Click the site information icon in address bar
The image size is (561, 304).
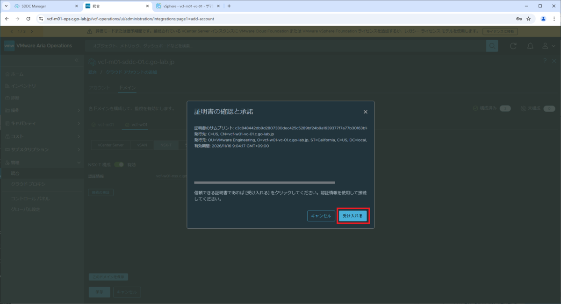point(41,19)
